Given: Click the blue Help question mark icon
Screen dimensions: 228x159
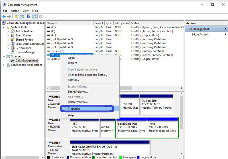Looking at the screenshot, I should click(28, 17).
